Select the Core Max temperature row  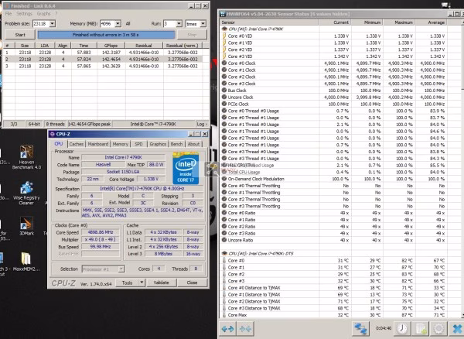click(x=334, y=315)
